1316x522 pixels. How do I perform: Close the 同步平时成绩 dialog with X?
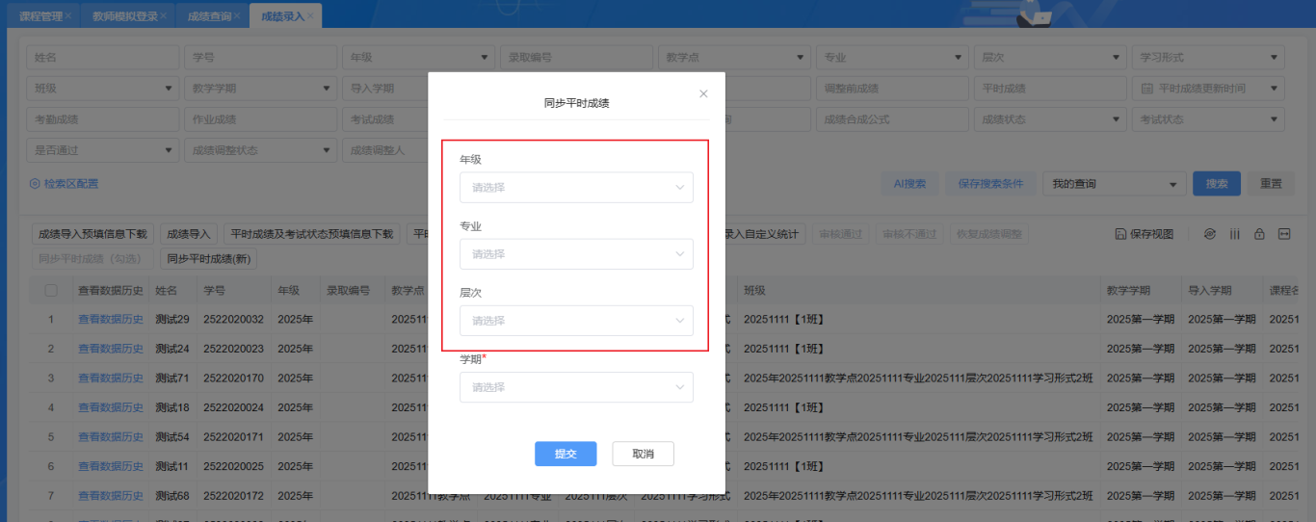[703, 93]
